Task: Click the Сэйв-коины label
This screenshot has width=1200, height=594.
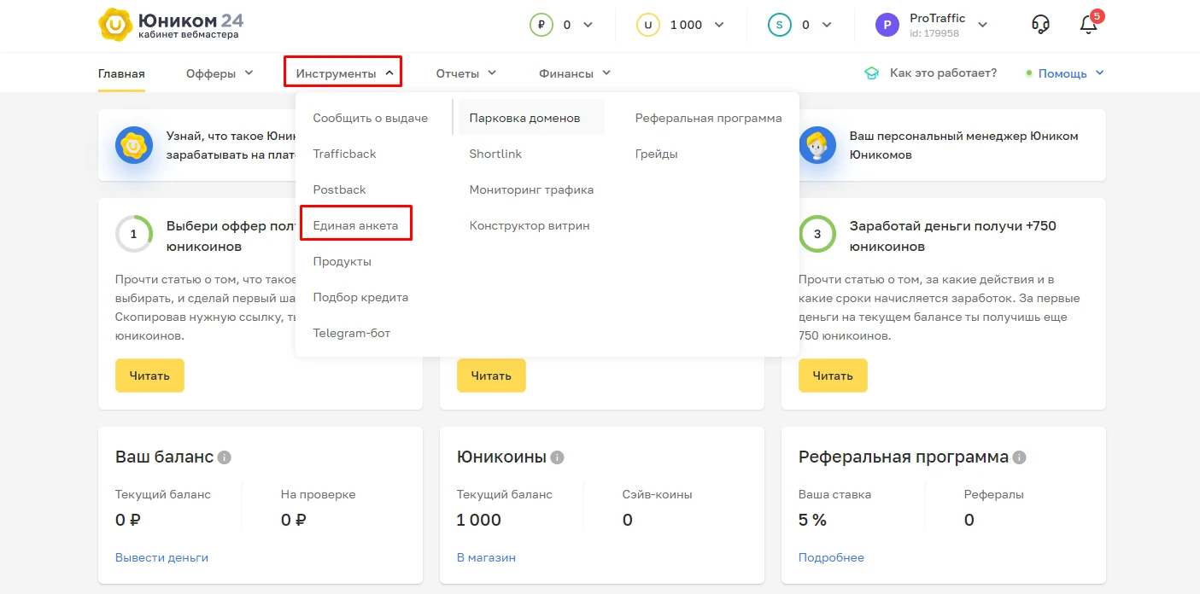Action: pyautogui.click(x=657, y=494)
